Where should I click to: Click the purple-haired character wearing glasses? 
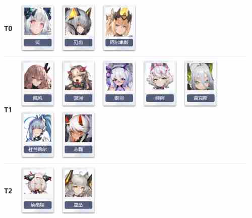pos(119,77)
